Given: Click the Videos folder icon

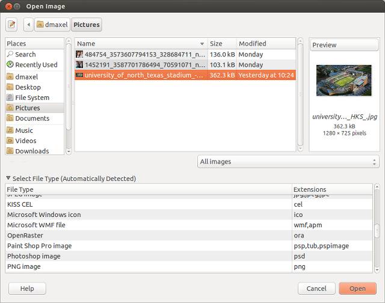Looking at the screenshot, I should coord(10,141).
